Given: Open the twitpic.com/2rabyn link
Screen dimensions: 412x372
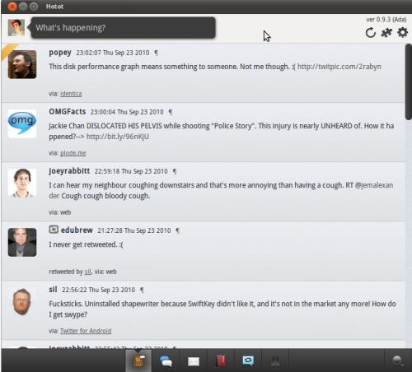Looking at the screenshot, I should click(339, 67).
